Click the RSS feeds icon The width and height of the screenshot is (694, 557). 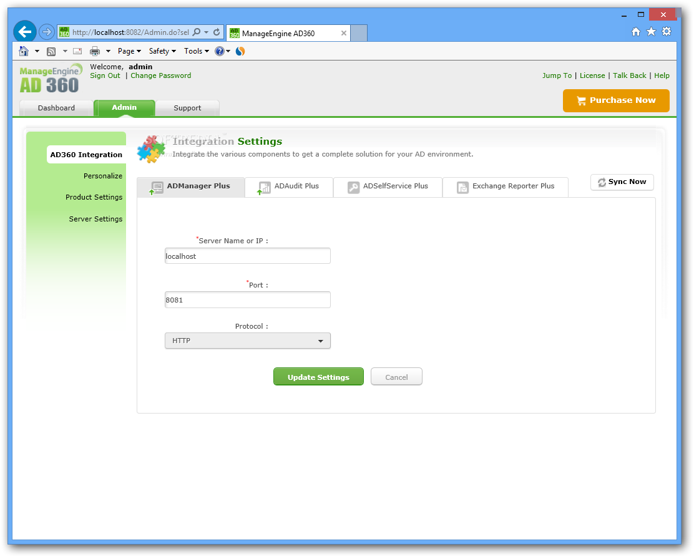click(51, 51)
